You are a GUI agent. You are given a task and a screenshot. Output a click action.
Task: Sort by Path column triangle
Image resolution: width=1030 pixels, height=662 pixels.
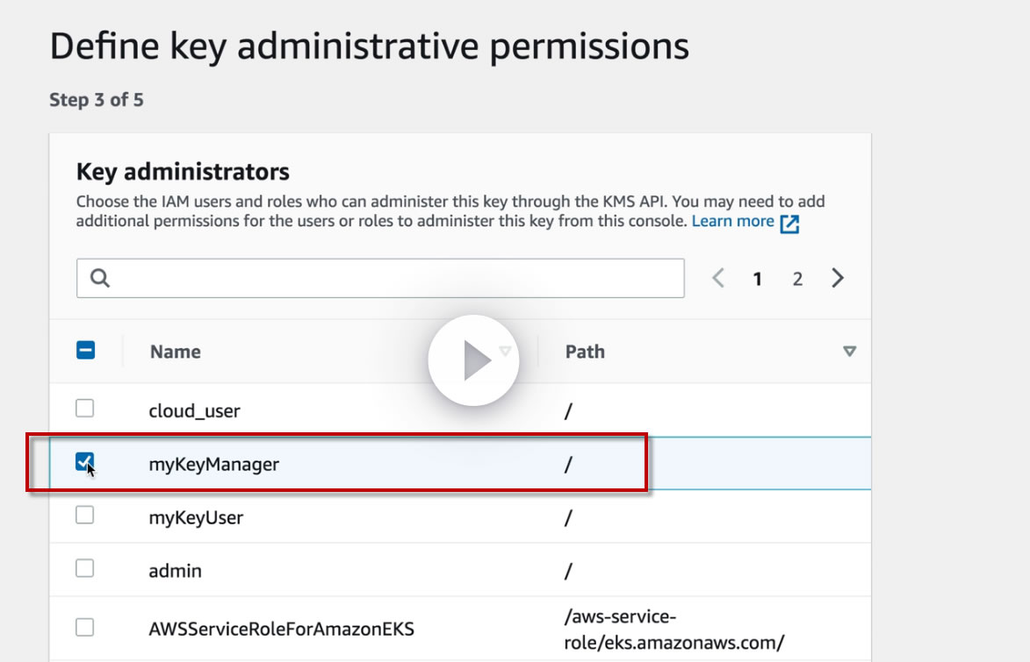click(x=849, y=352)
